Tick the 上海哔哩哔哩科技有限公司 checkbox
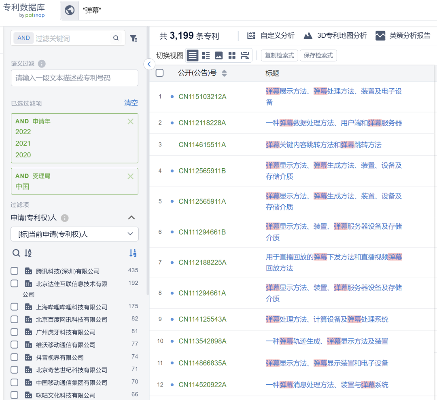Image resolution: width=437 pixels, height=400 pixels. (x=15, y=307)
